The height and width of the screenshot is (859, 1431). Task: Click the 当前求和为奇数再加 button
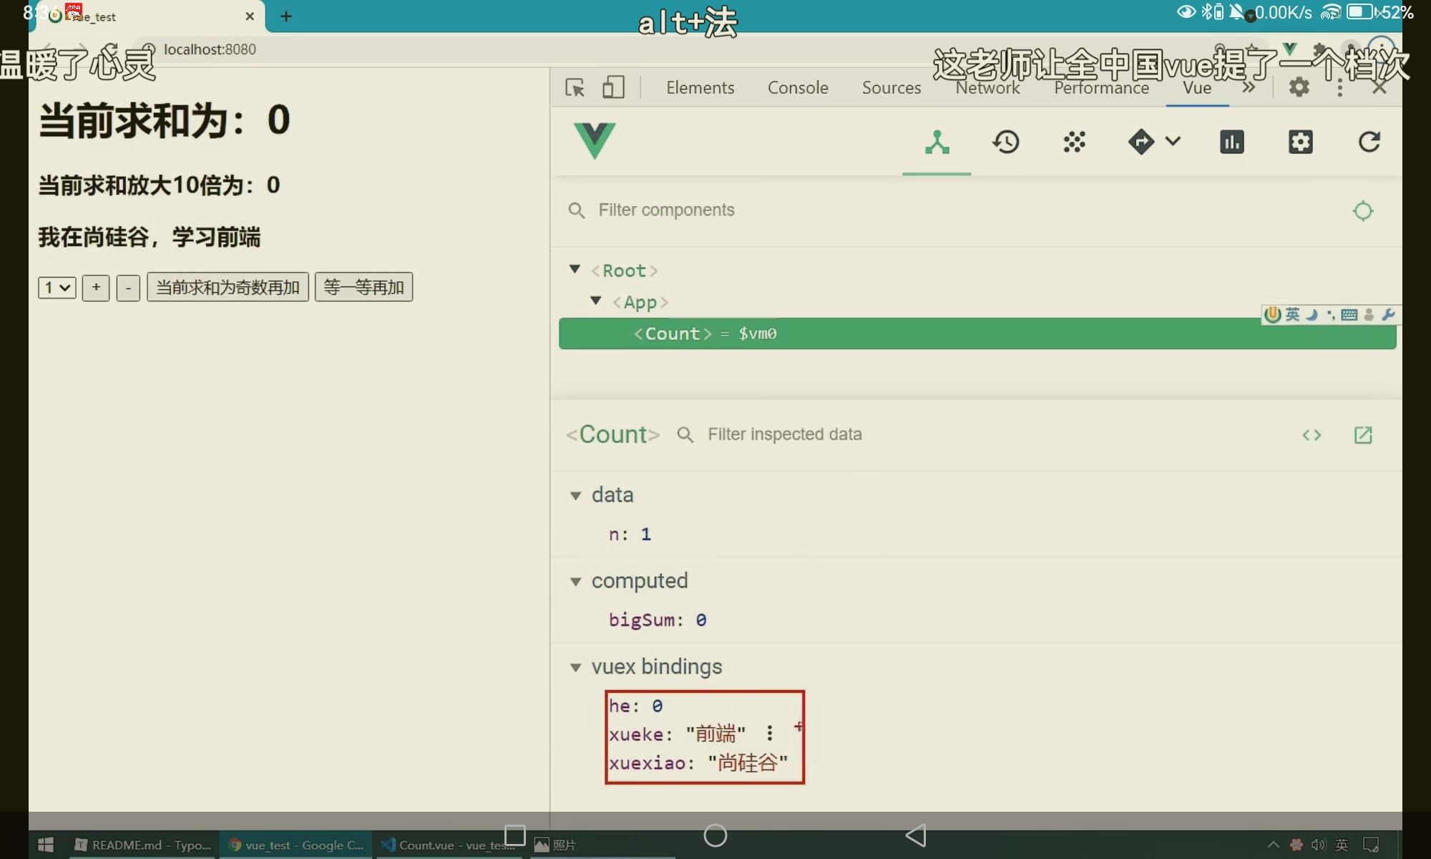point(228,288)
